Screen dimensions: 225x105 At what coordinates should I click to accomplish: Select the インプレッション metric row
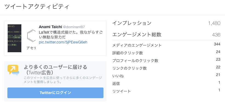pos(166,23)
